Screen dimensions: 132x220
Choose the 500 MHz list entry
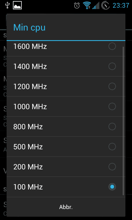66,147
